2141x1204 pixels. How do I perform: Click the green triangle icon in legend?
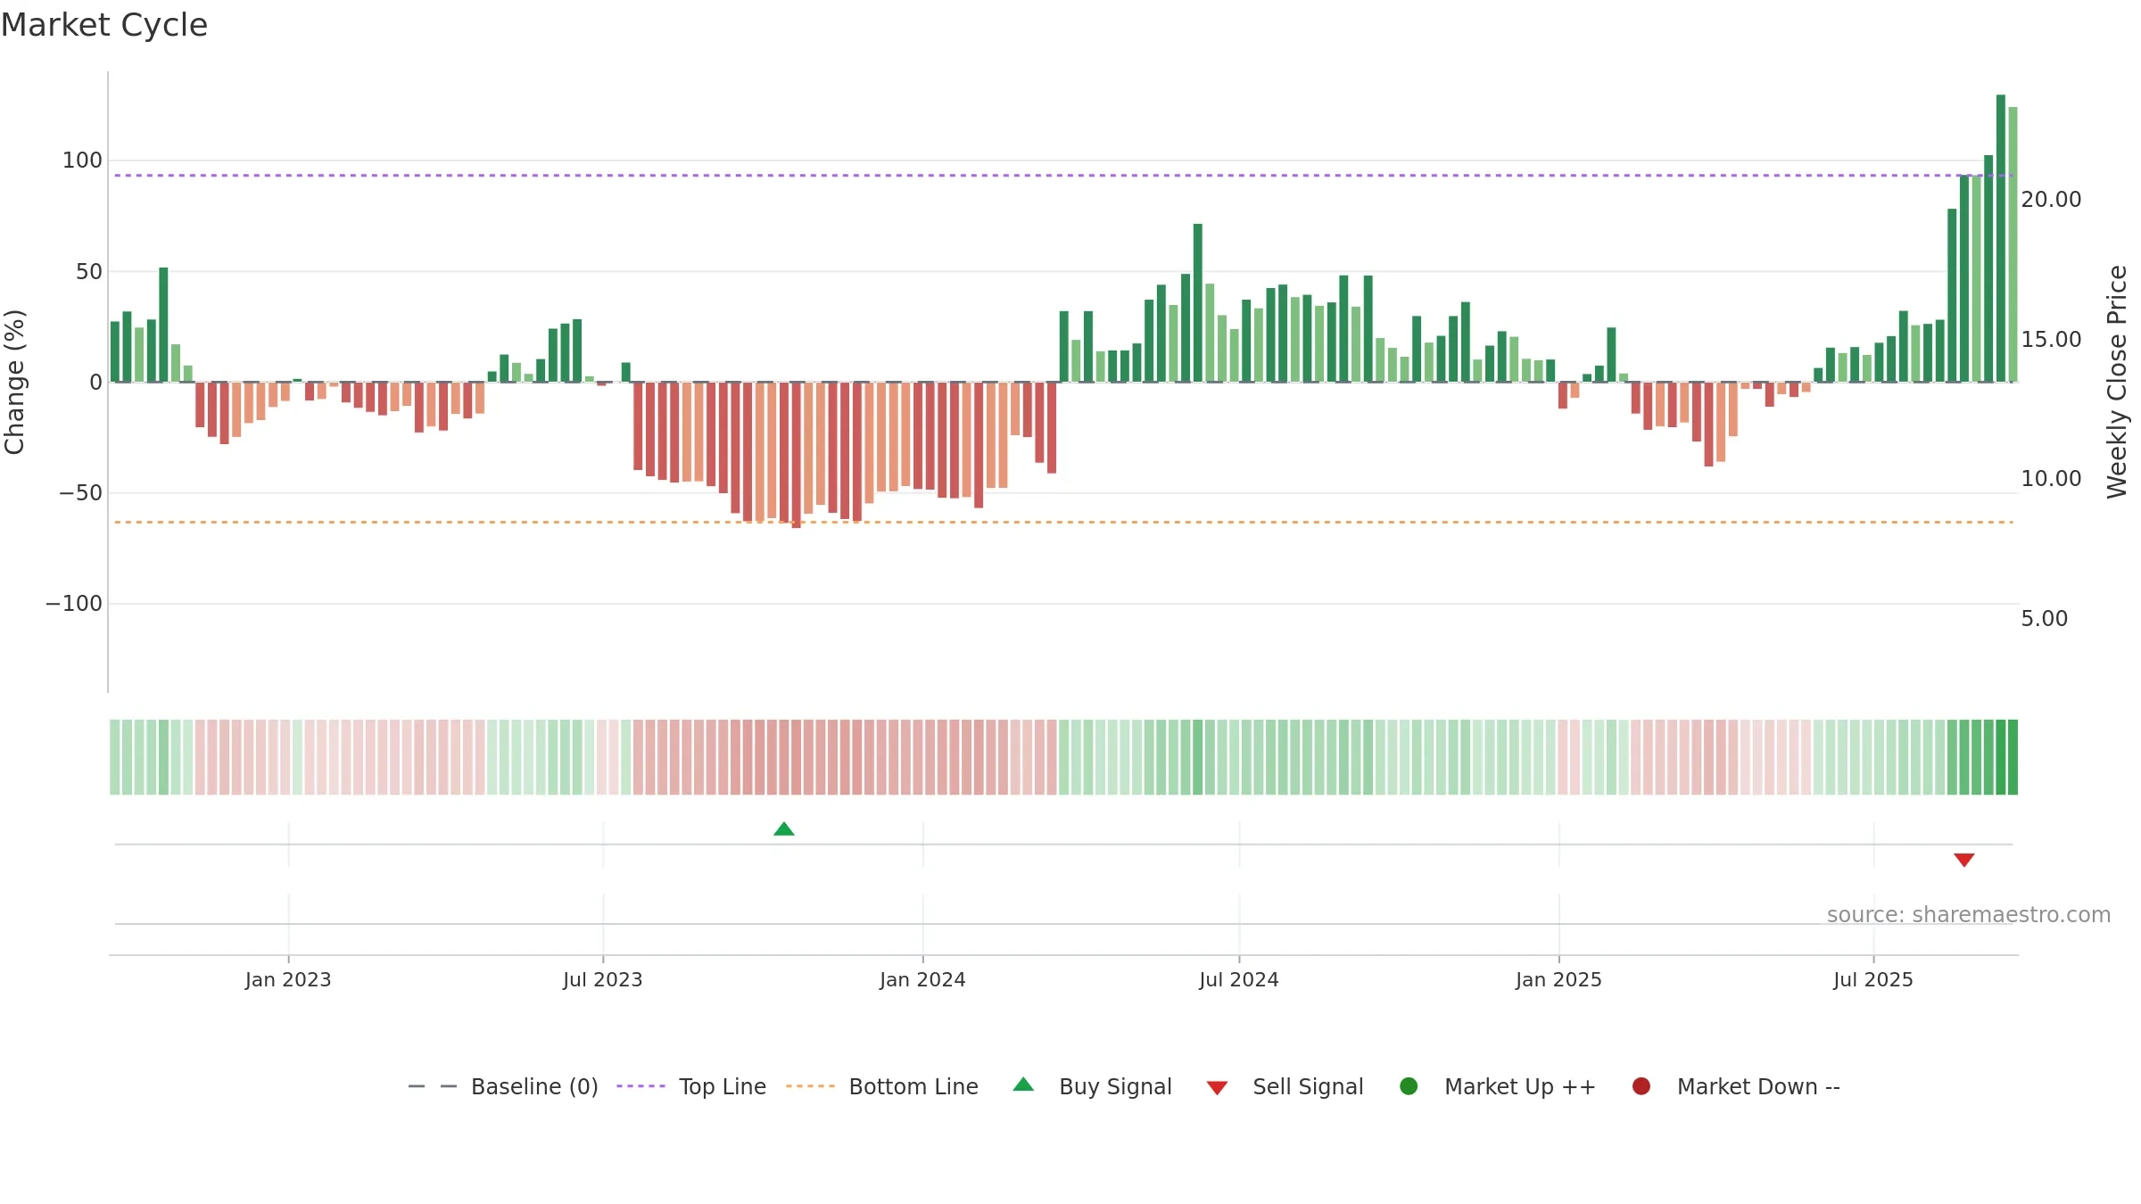pyautogui.click(x=1024, y=1084)
